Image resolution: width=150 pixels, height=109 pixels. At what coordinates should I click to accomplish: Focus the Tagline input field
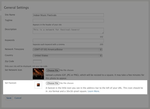[68, 21]
